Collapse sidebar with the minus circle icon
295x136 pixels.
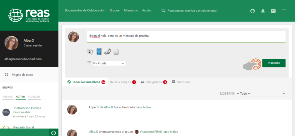click(x=53, y=133)
